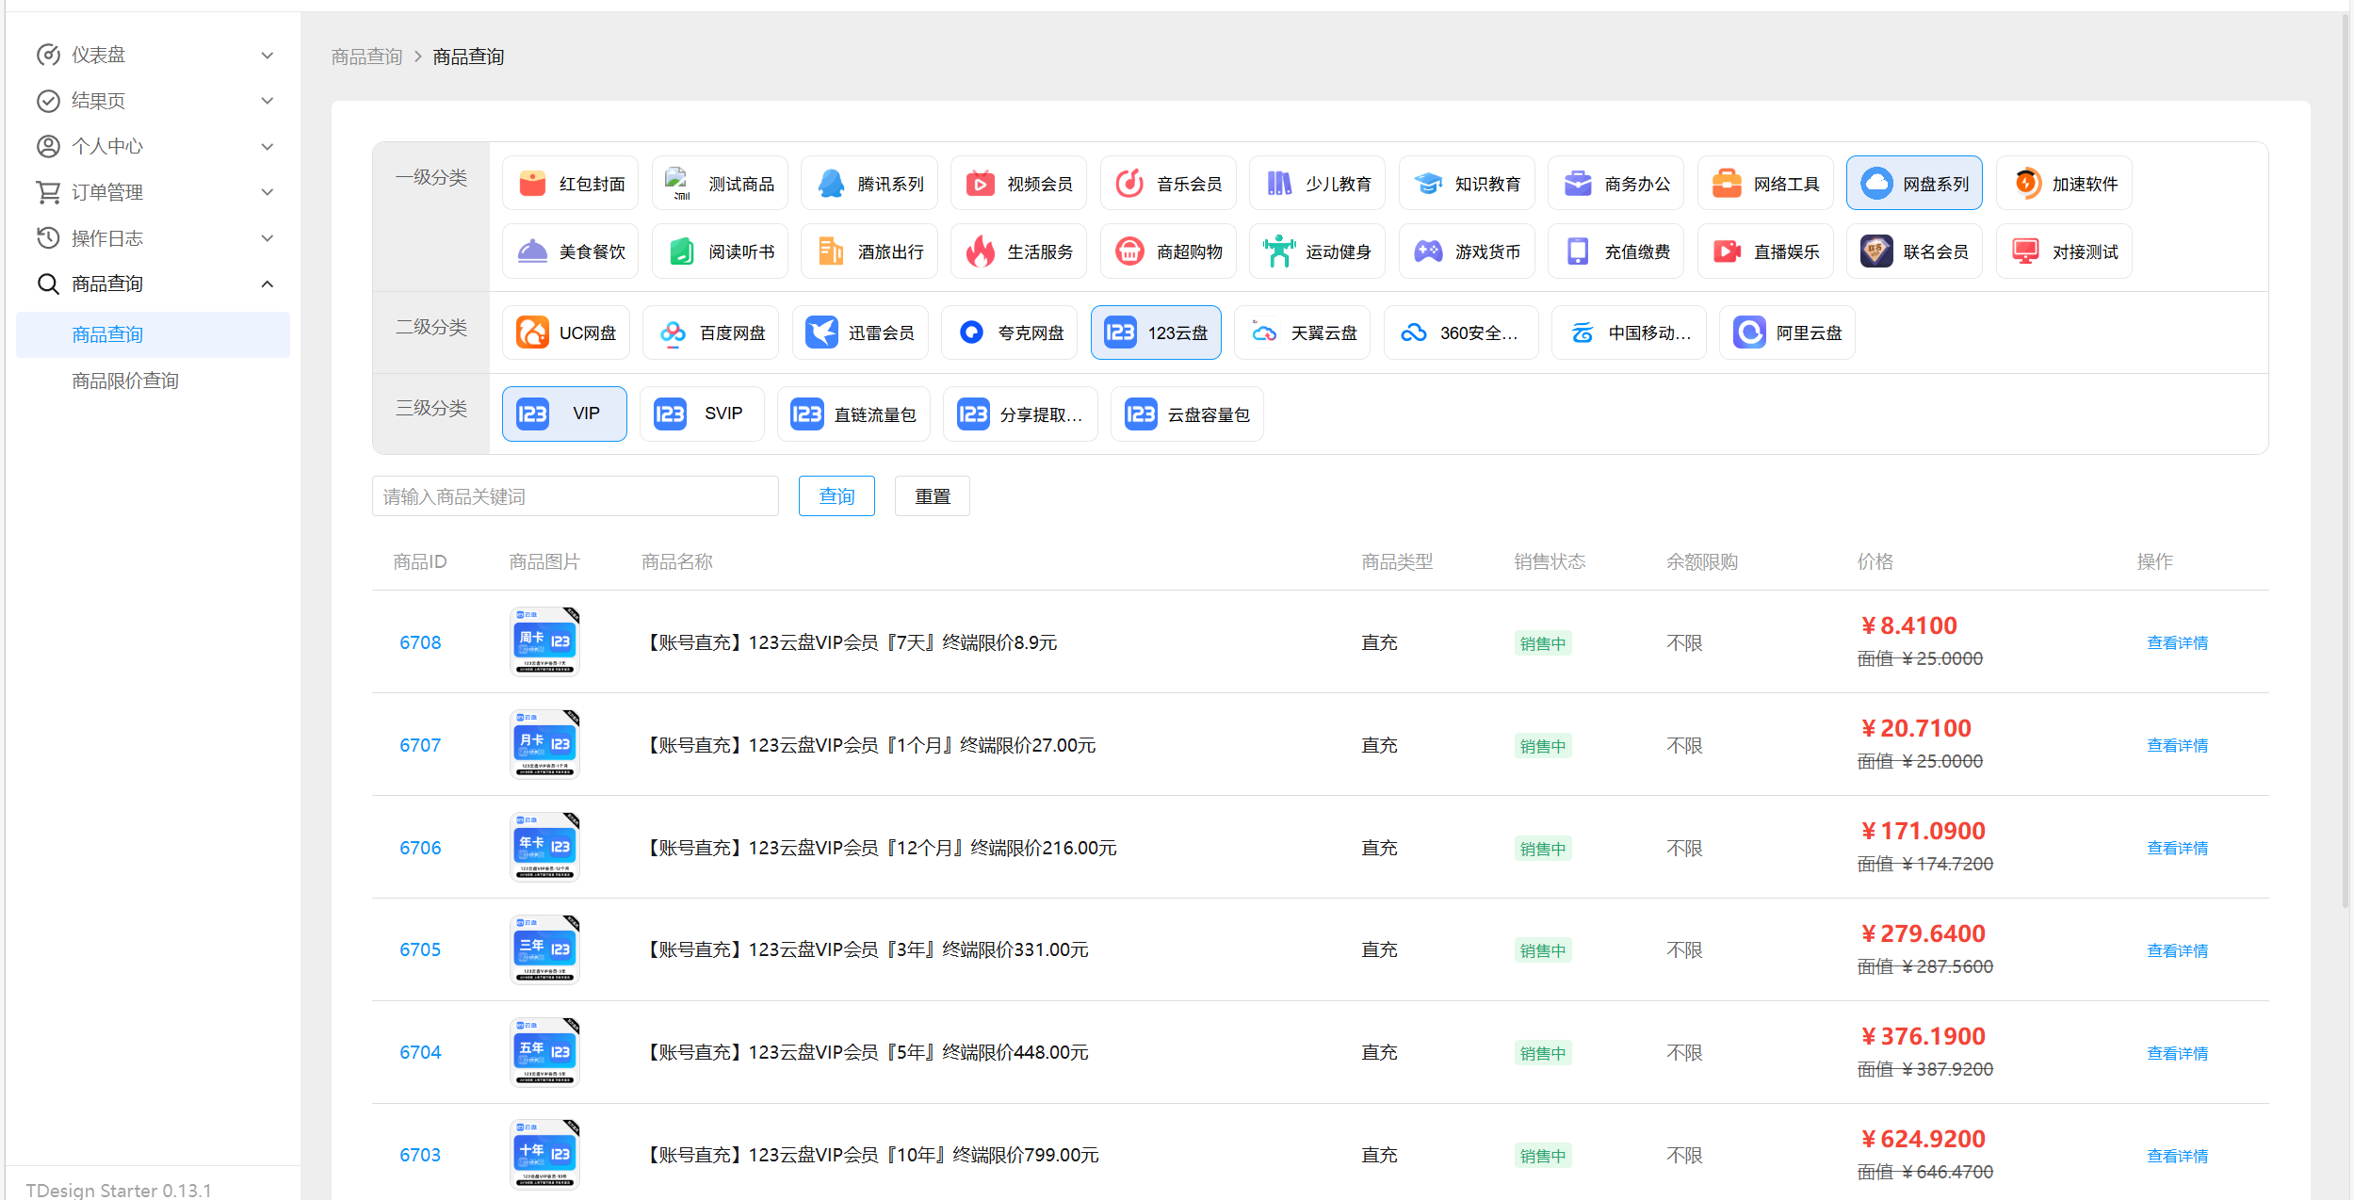Screen dimensions: 2354x1200
Task: Select the 视频会员 category icon
Action: tap(980, 184)
